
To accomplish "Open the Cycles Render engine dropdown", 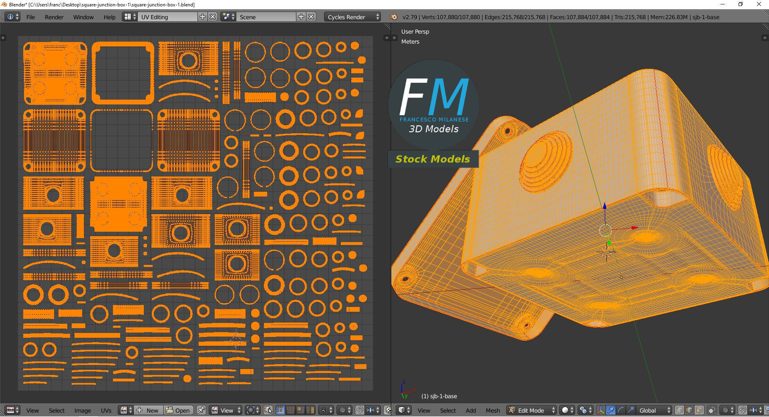I will click(x=352, y=17).
